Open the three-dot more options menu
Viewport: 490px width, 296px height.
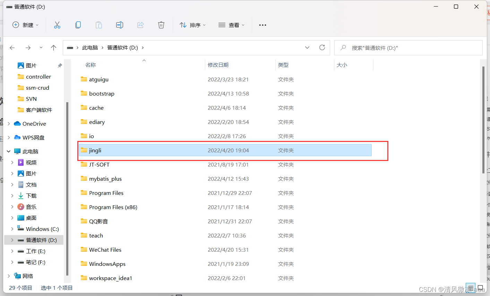click(x=263, y=25)
